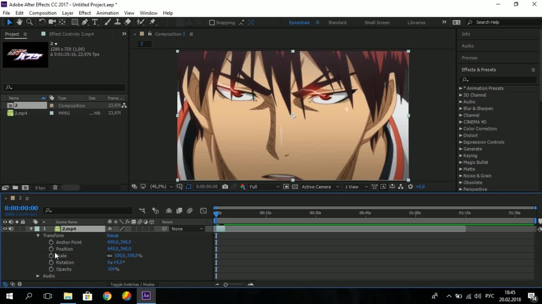This screenshot has width=542, height=304.
Task: Open the File menu
Action: pyautogui.click(x=6, y=13)
